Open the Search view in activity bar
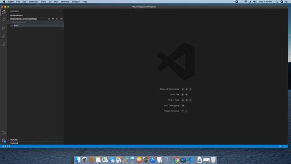 coord(4,20)
